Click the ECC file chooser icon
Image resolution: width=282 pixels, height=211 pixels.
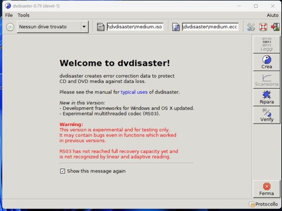(176, 27)
